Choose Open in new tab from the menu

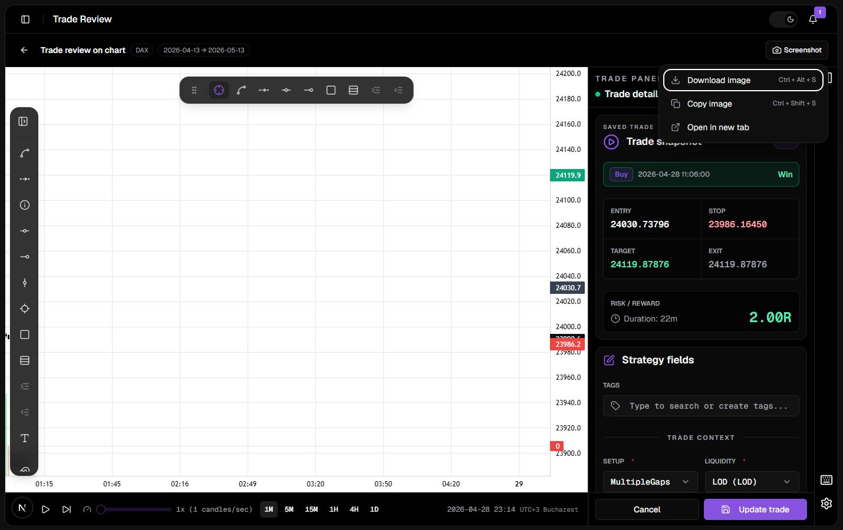[x=743, y=127]
